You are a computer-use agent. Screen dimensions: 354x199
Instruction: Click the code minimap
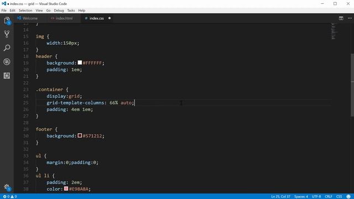[334, 31]
